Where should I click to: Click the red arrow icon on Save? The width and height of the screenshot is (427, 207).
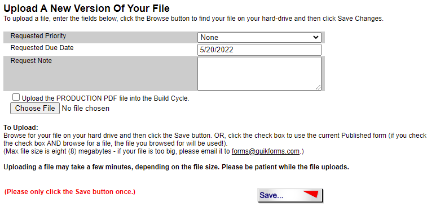pos(310,194)
